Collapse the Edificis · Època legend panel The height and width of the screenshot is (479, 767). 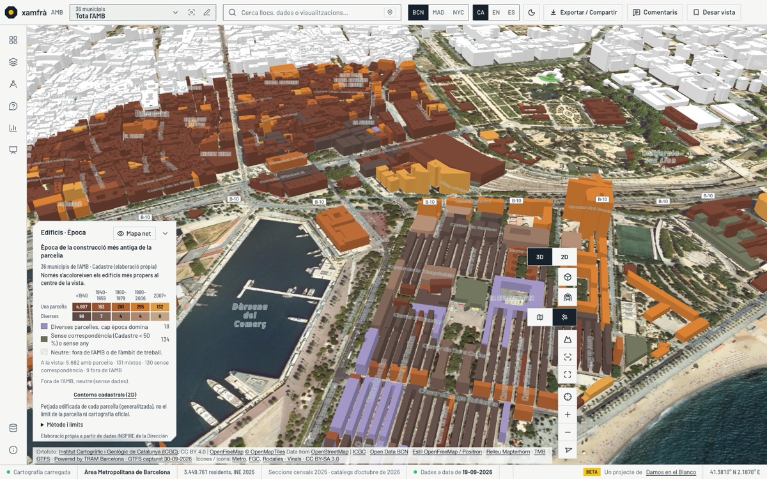coord(165,234)
